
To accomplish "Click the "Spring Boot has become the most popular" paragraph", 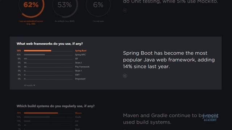I will point(169,60).
